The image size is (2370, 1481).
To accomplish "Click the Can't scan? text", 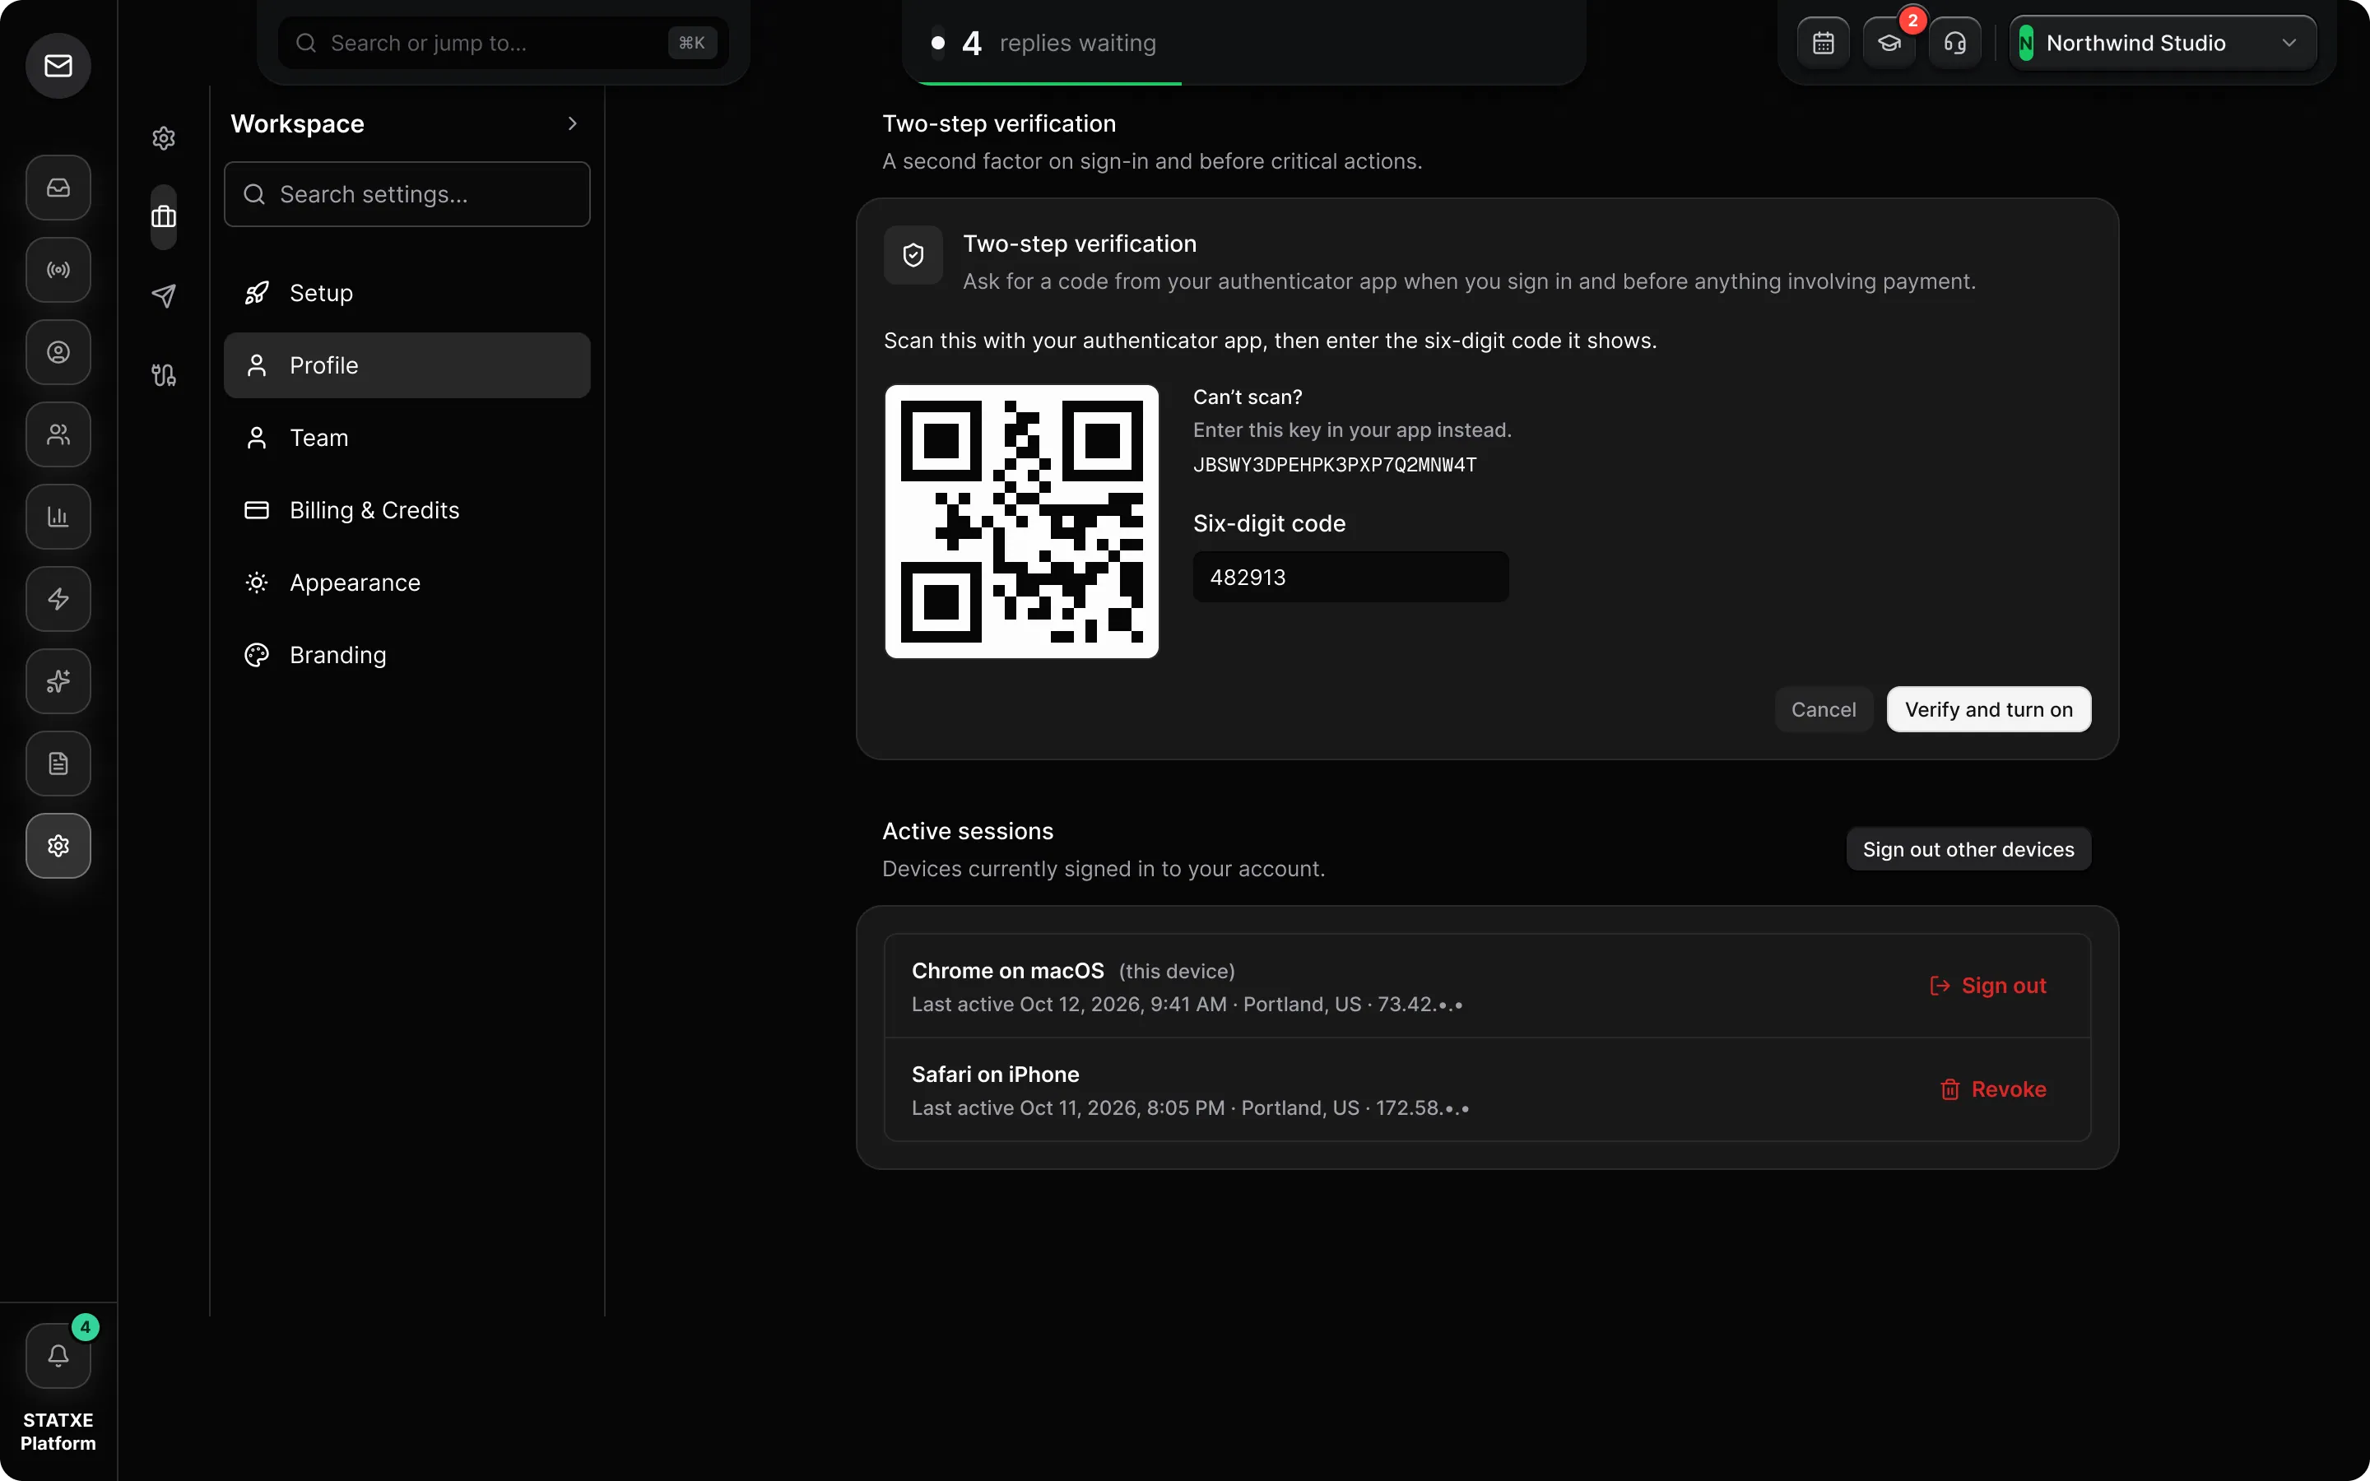I will (x=1248, y=397).
